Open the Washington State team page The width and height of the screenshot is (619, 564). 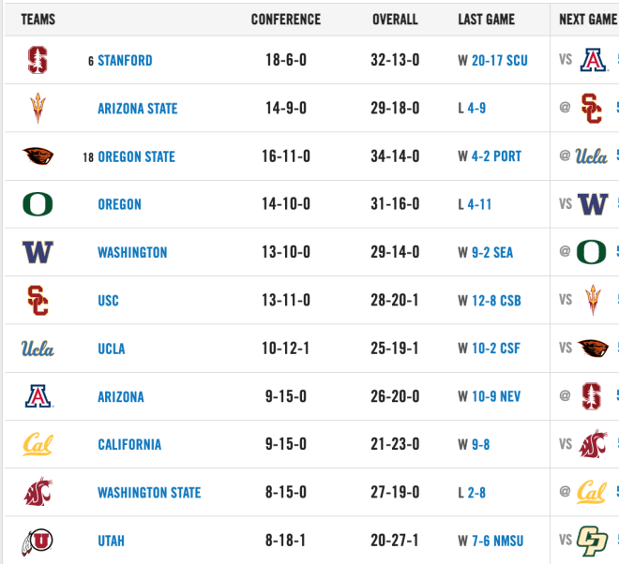(149, 493)
